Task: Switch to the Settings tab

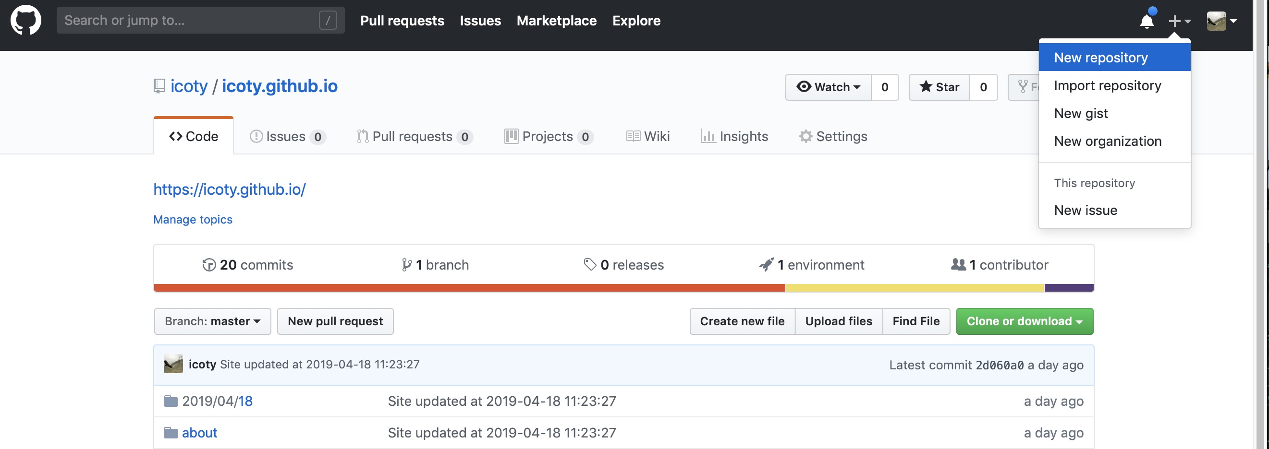Action: pyautogui.click(x=833, y=136)
